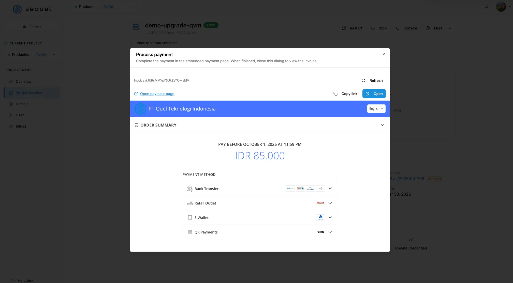Click the user avatar picture

point(501,7)
